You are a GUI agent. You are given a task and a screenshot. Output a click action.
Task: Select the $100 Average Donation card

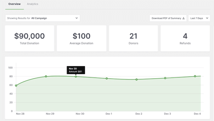pyautogui.click(x=82, y=38)
